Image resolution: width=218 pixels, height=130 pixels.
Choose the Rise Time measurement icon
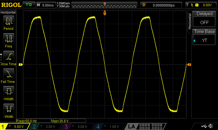[9, 56]
